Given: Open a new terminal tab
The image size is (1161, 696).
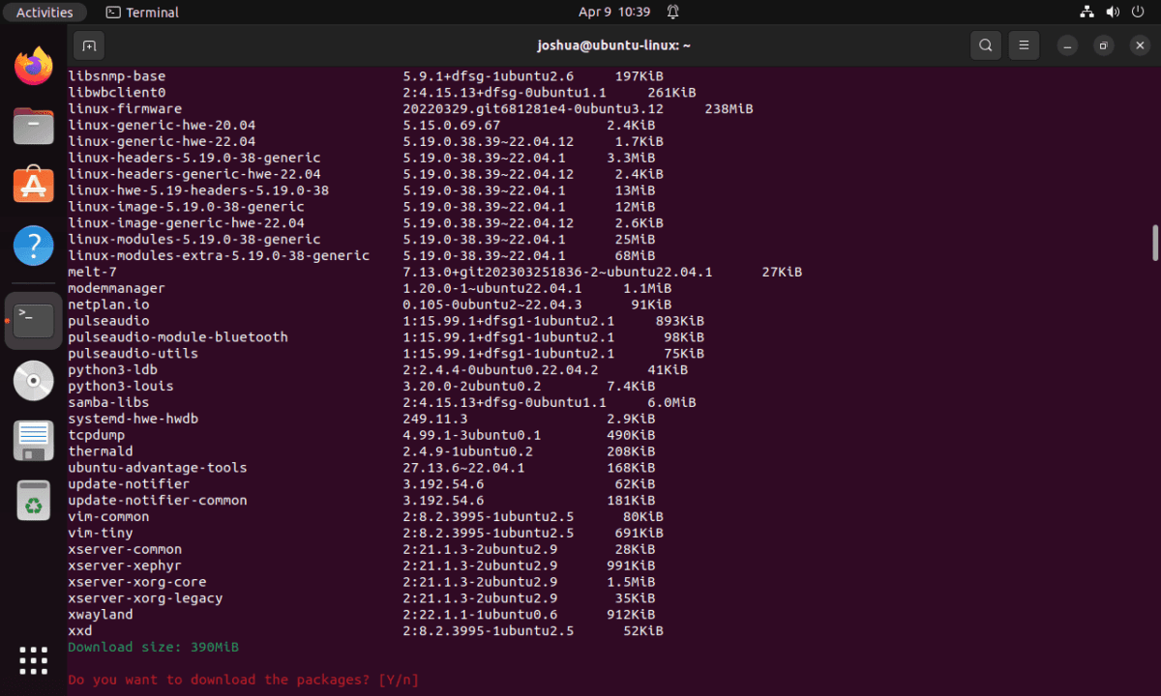Looking at the screenshot, I should pos(89,45).
